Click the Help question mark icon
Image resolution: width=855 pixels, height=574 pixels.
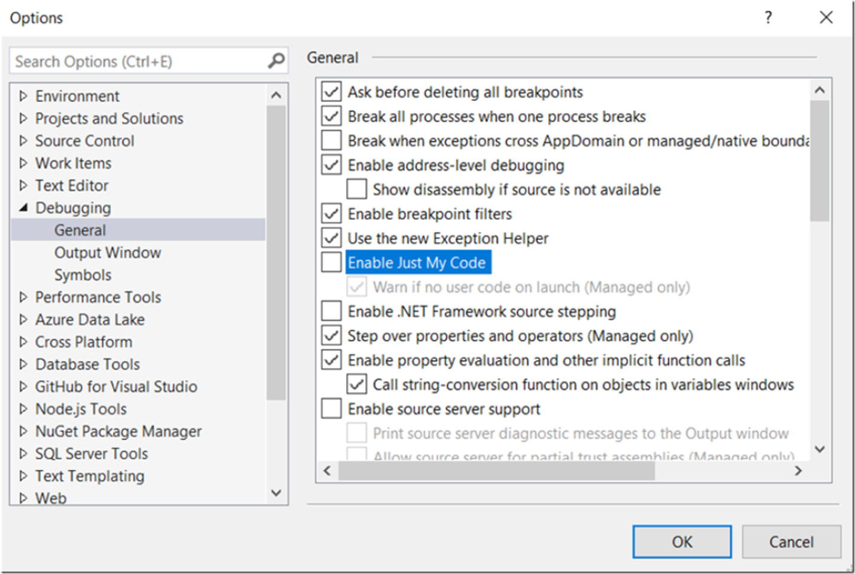pyautogui.click(x=768, y=17)
